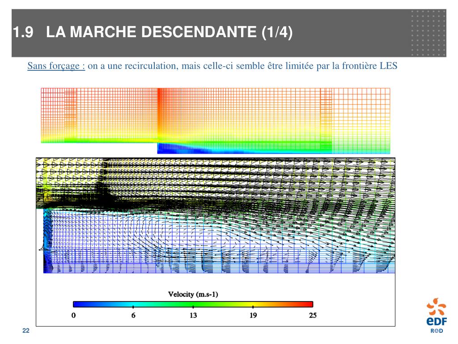Click the lower velocity vector field plot
This screenshot has width=458, height=344.
pyautogui.click(x=216, y=215)
